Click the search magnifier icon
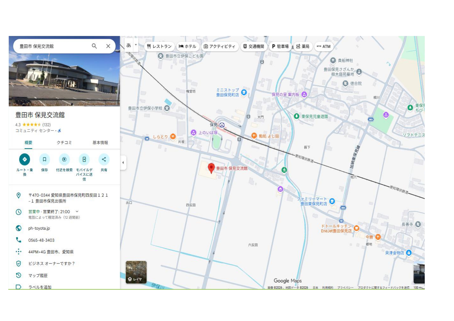 [94, 46]
